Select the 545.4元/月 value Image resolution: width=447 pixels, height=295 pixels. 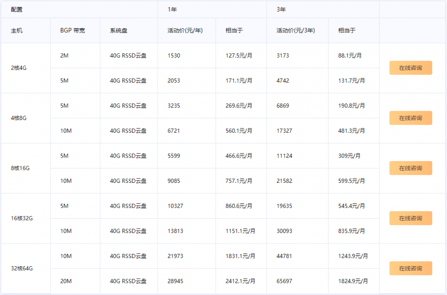pyautogui.click(x=351, y=206)
